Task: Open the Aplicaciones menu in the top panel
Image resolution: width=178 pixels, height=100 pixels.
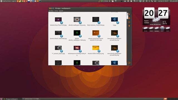Action: point(7,1)
